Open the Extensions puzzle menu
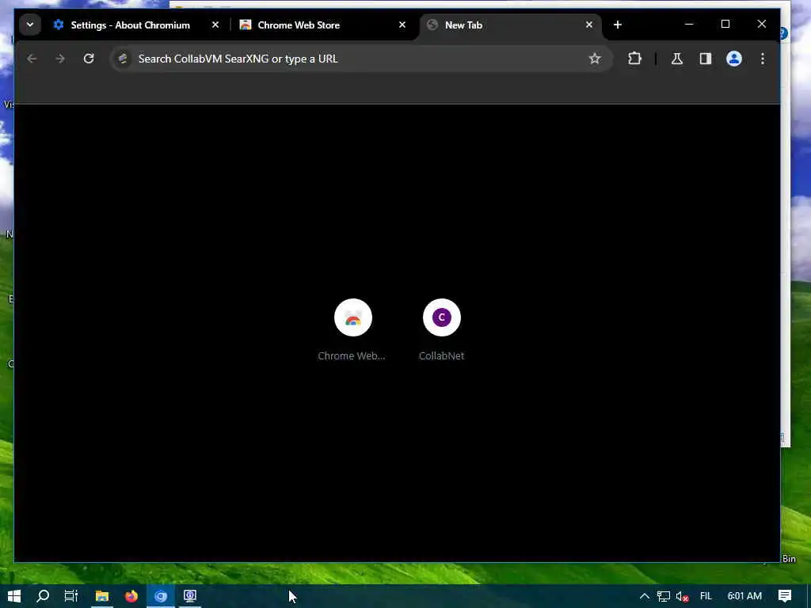Screen dimensions: 811x608 pyautogui.click(x=634, y=59)
